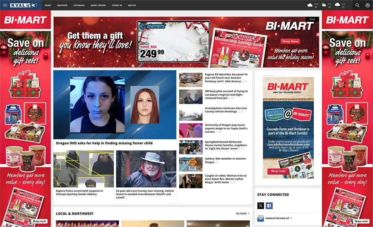The width and height of the screenshot is (373, 227).
Task: Open the user account icon
Action: pyautogui.click(x=368, y=5)
